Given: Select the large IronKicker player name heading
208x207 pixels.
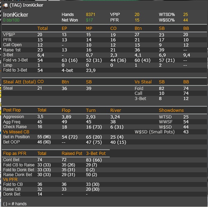Looking at the screenshot, I should [x=16, y=15].
